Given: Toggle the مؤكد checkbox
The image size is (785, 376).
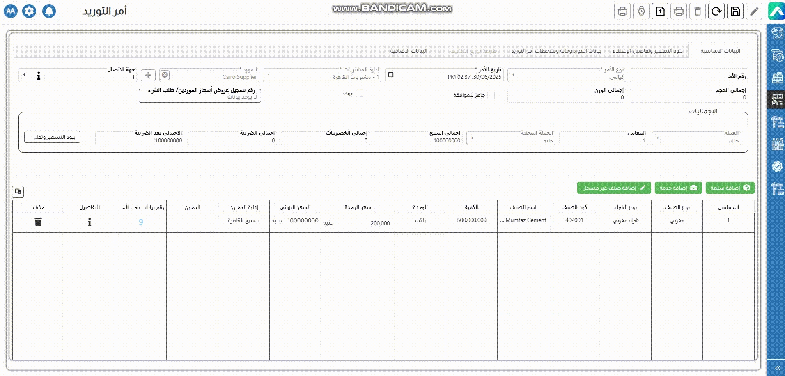Looking at the screenshot, I should (x=360, y=94).
